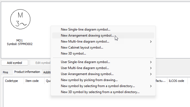Choose New 3D symbol from symbol directory
The image size is (190, 107).
point(103,92)
